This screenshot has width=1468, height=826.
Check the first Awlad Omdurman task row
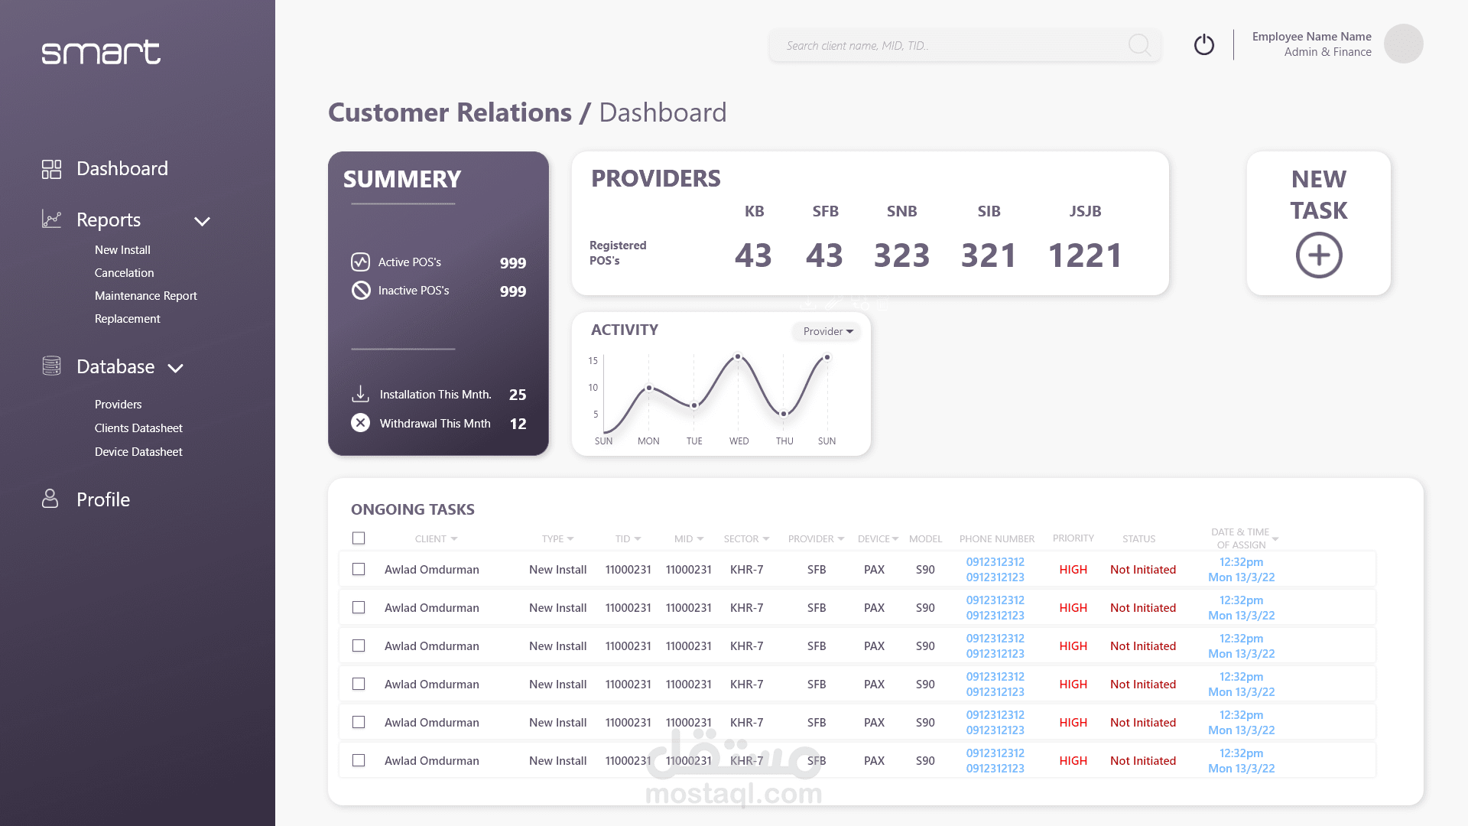pos(359,569)
